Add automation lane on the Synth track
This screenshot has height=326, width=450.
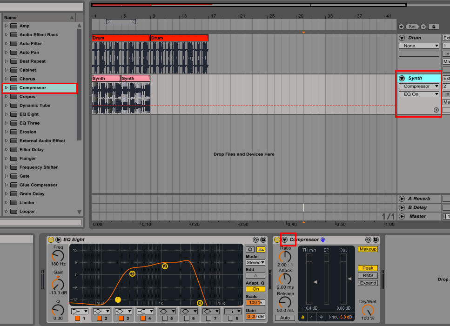click(436, 110)
